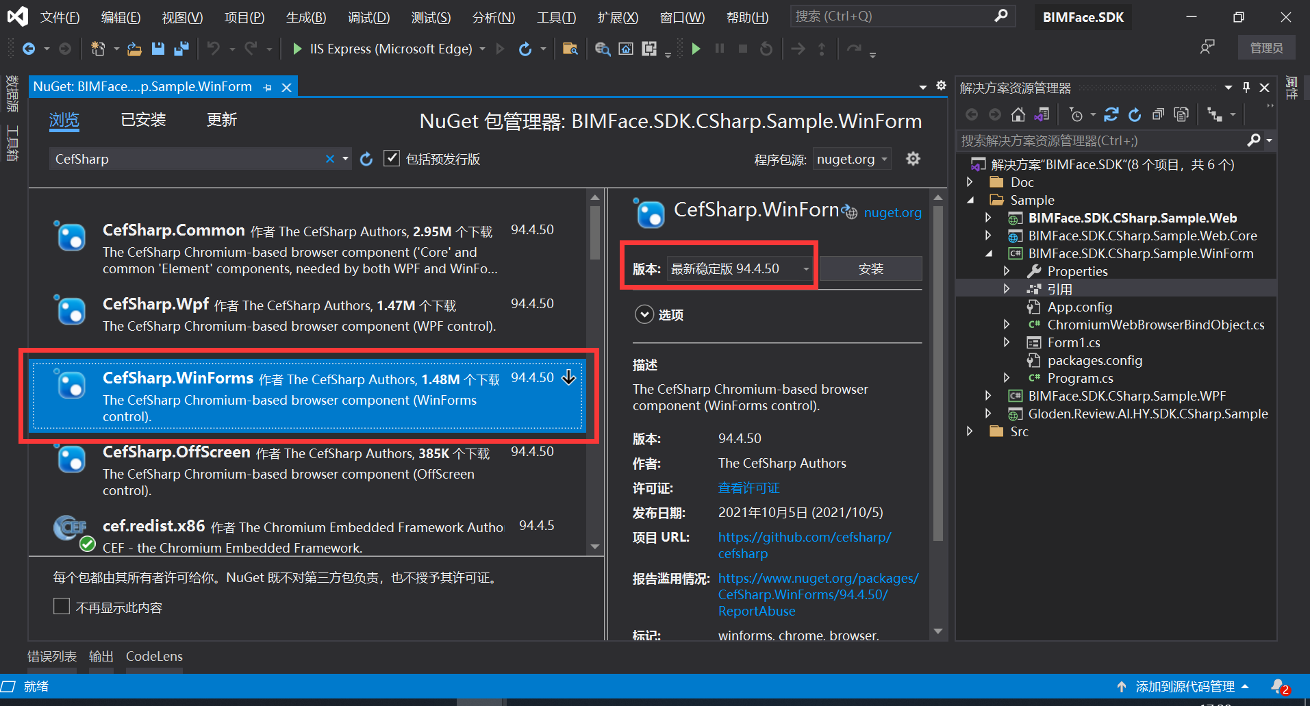The image size is (1310, 706).
Task: Click the green continue play icon
Action: click(x=696, y=49)
